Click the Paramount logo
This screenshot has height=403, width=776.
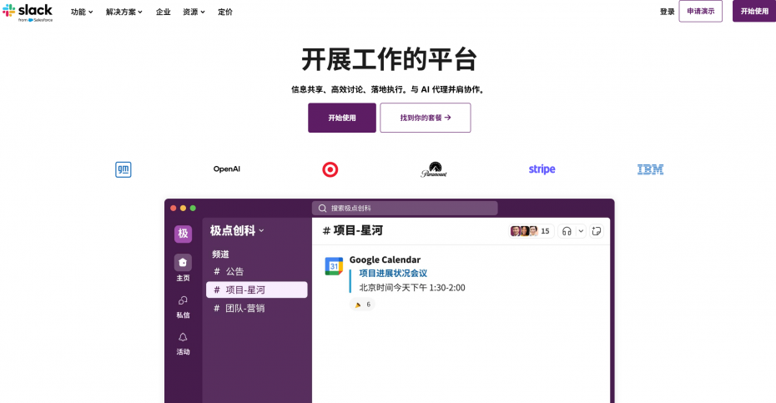[434, 169]
